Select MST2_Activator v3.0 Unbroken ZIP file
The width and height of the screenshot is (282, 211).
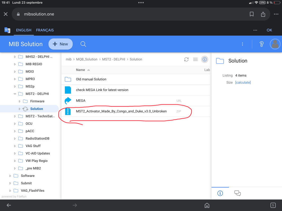(136, 111)
